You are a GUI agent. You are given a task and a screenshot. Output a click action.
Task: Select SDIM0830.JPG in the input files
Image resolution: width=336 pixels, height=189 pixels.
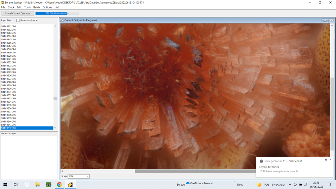[8, 89]
